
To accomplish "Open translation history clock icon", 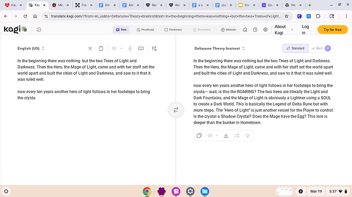I will 39,30.
